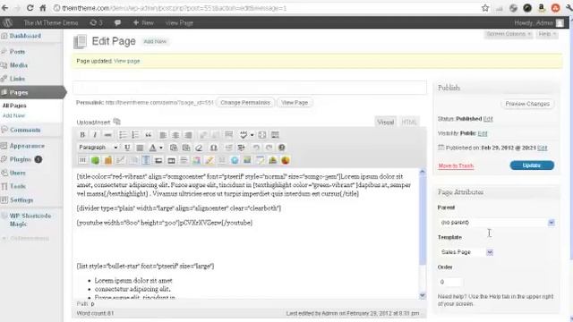This screenshot has width=573, height=322.
Task: Switch to HTML editor tab
Action: pos(408,122)
